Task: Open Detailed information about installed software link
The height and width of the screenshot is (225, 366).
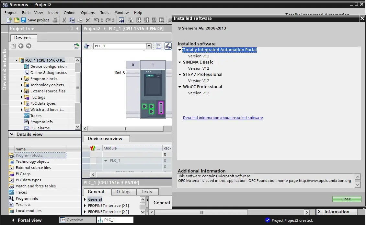Action: [x=223, y=118]
